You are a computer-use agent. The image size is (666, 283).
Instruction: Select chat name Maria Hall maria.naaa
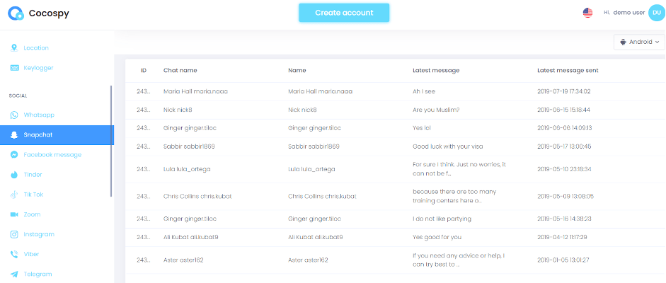click(x=195, y=91)
